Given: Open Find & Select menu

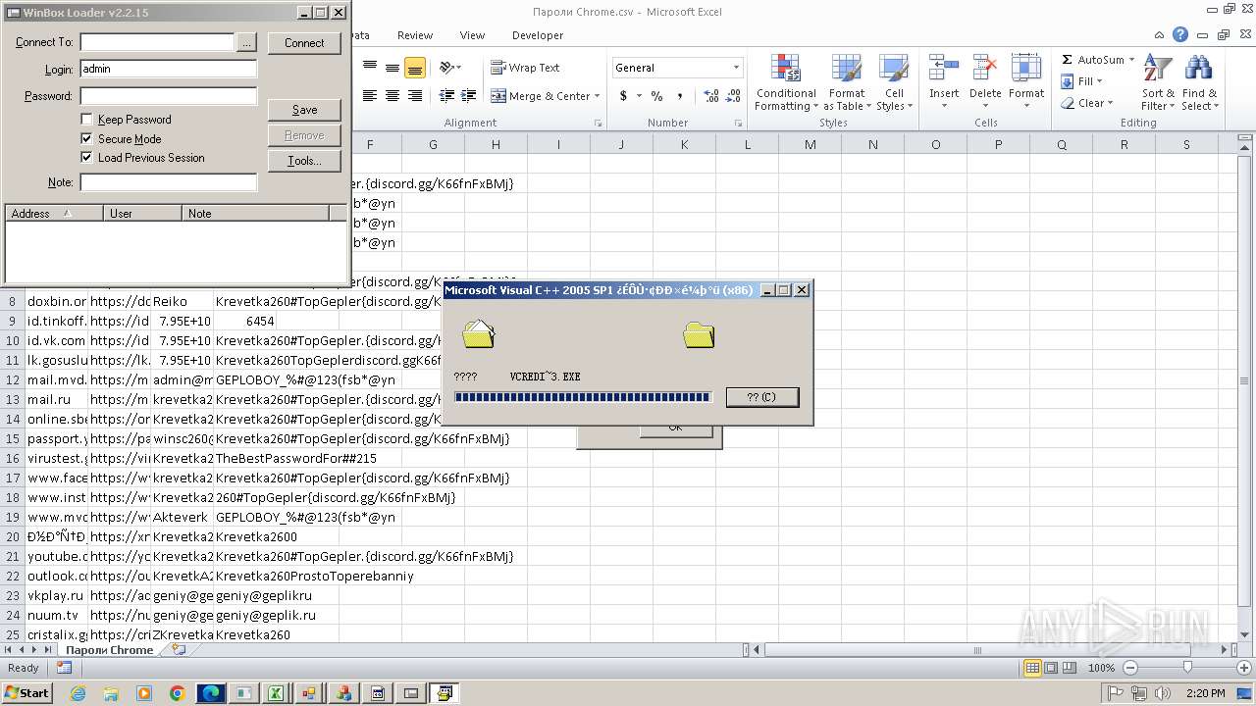Looking at the screenshot, I should (x=1198, y=83).
